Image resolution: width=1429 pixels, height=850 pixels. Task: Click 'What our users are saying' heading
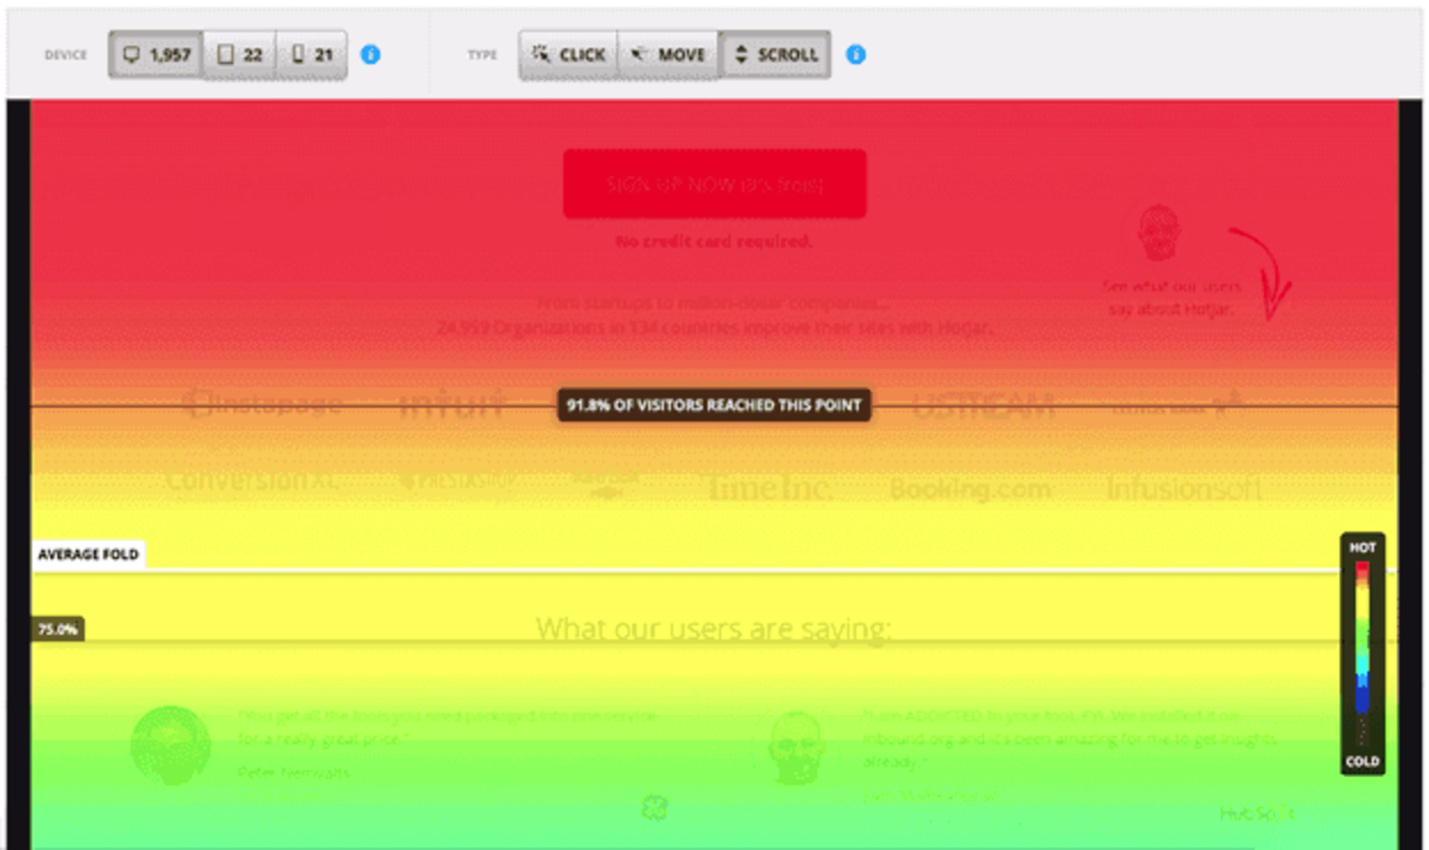pos(713,629)
